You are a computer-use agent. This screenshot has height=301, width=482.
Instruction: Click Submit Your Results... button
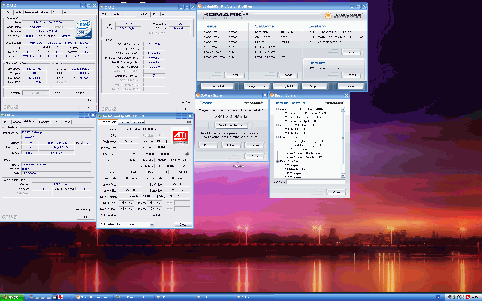(x=232, y=125)
